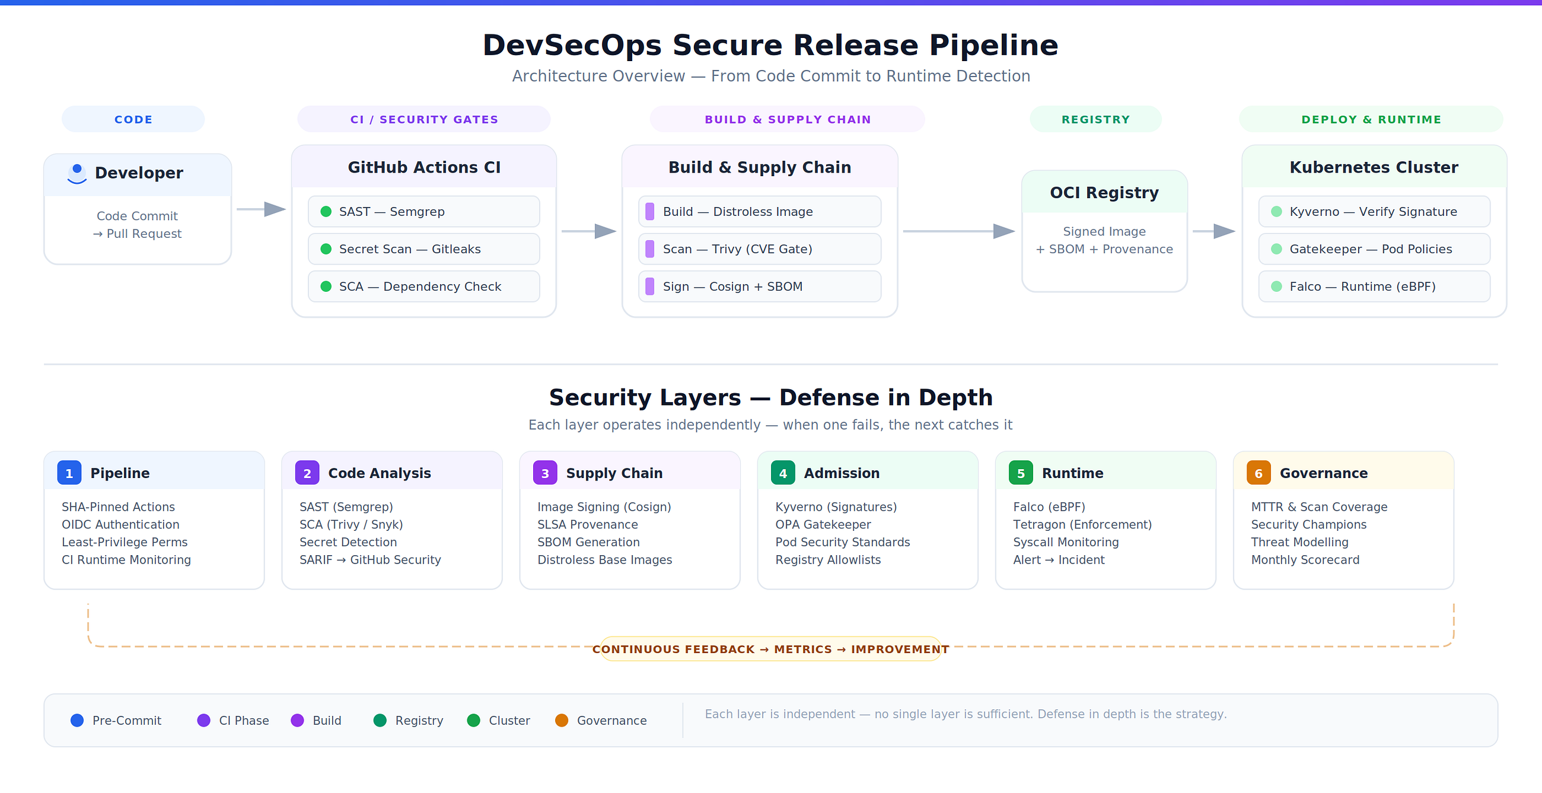Click 'CI Runtime Monitoring' text

(126, 560)
